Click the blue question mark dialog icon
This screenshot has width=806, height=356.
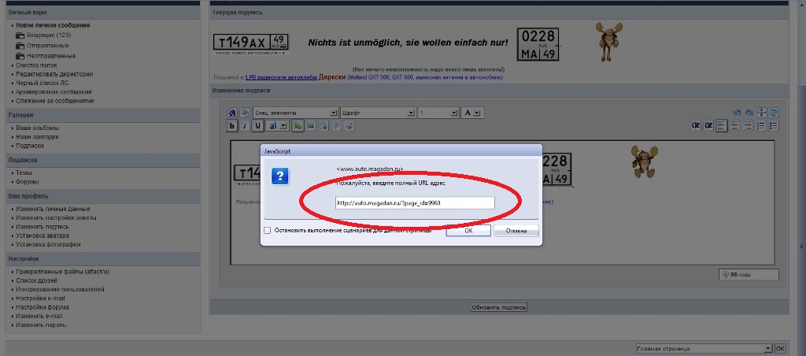coord(280,176)
